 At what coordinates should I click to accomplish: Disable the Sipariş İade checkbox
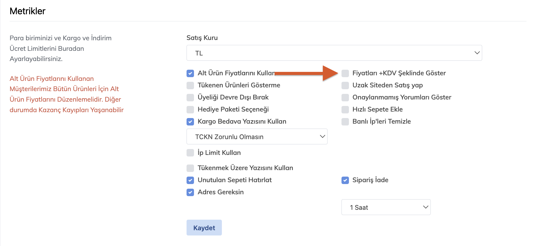pos(345,180)
